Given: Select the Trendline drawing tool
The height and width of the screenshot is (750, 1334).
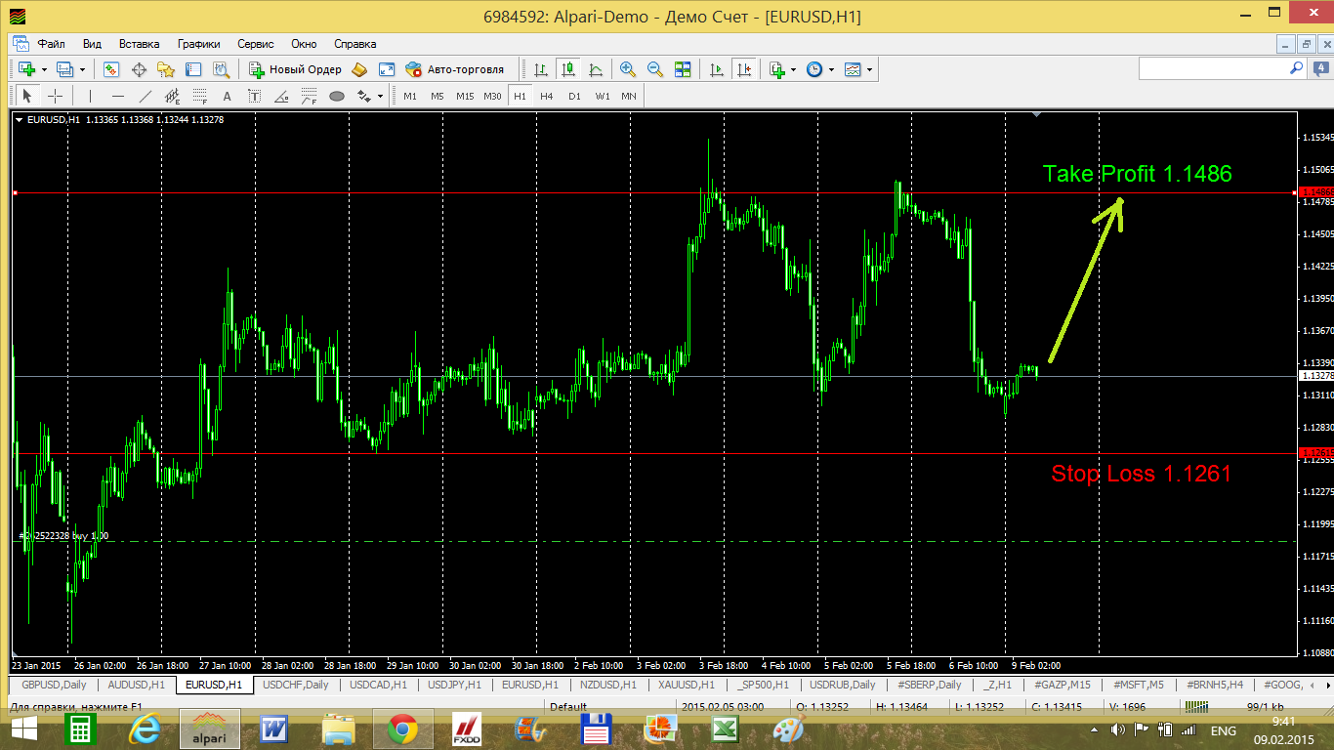Looking at the screenshot, I should click(146, 96).
